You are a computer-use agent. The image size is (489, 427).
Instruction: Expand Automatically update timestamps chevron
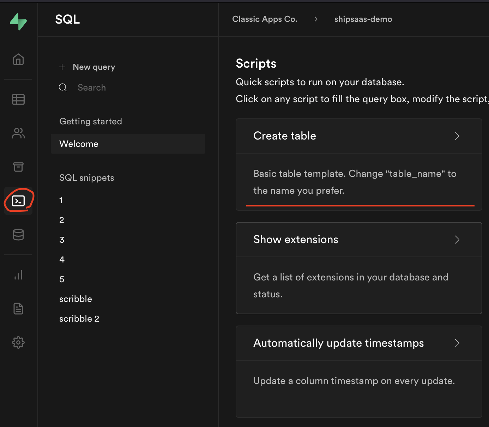pos(457,343)
